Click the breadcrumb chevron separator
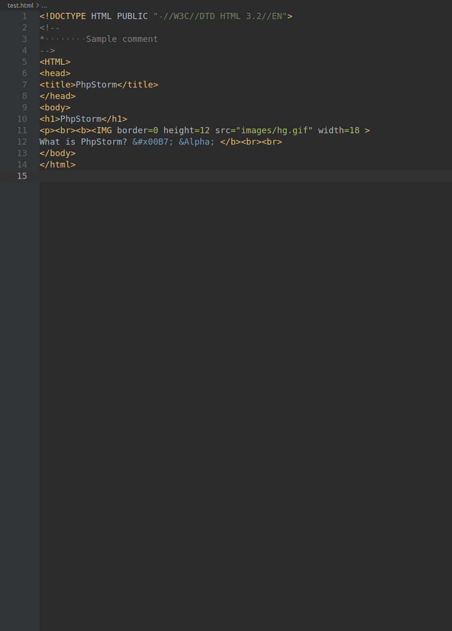 click(x=37, y=5)
